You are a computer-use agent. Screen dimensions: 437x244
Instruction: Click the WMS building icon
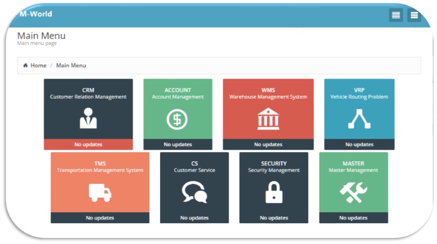coord(268,119)
